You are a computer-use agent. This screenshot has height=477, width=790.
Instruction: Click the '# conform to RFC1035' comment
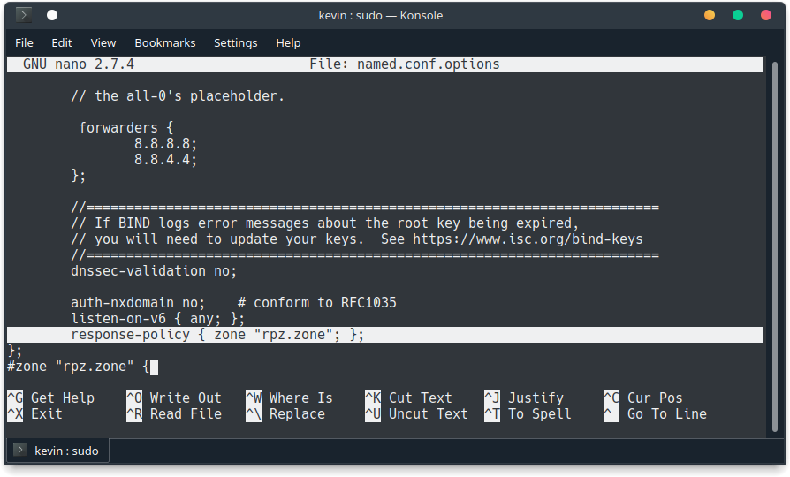[317, 303]
